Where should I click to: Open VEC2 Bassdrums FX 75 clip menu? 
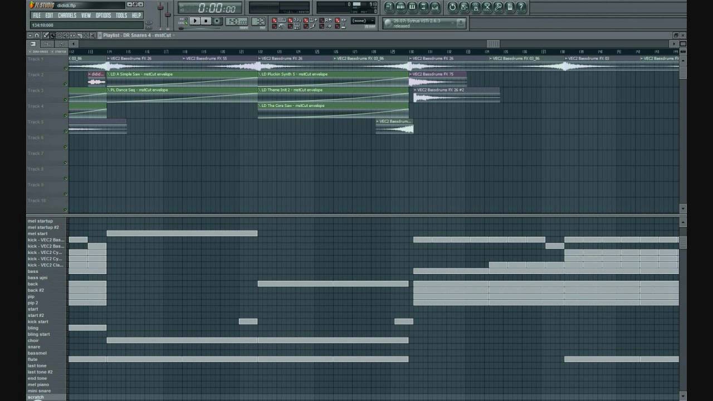[x=410, y=74]
